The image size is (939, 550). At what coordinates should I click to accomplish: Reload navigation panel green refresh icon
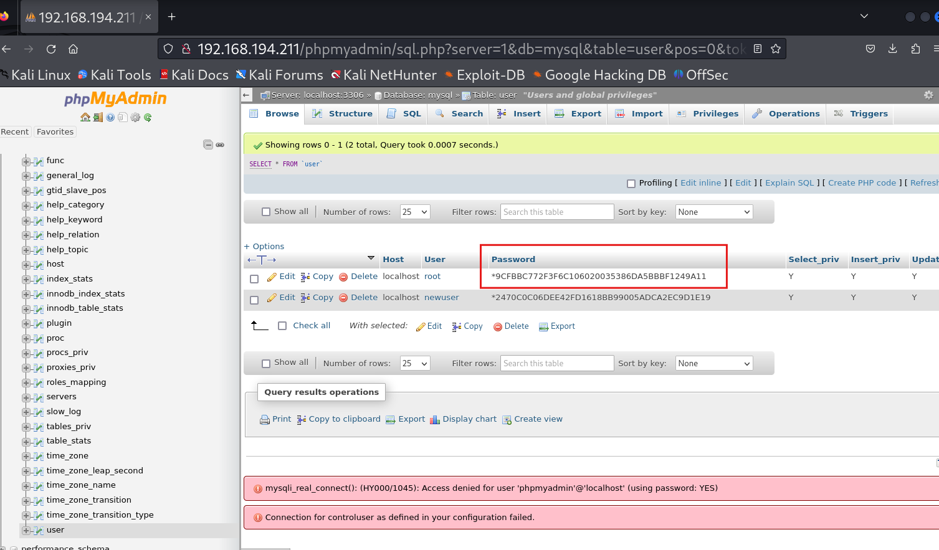click(148, 117)
